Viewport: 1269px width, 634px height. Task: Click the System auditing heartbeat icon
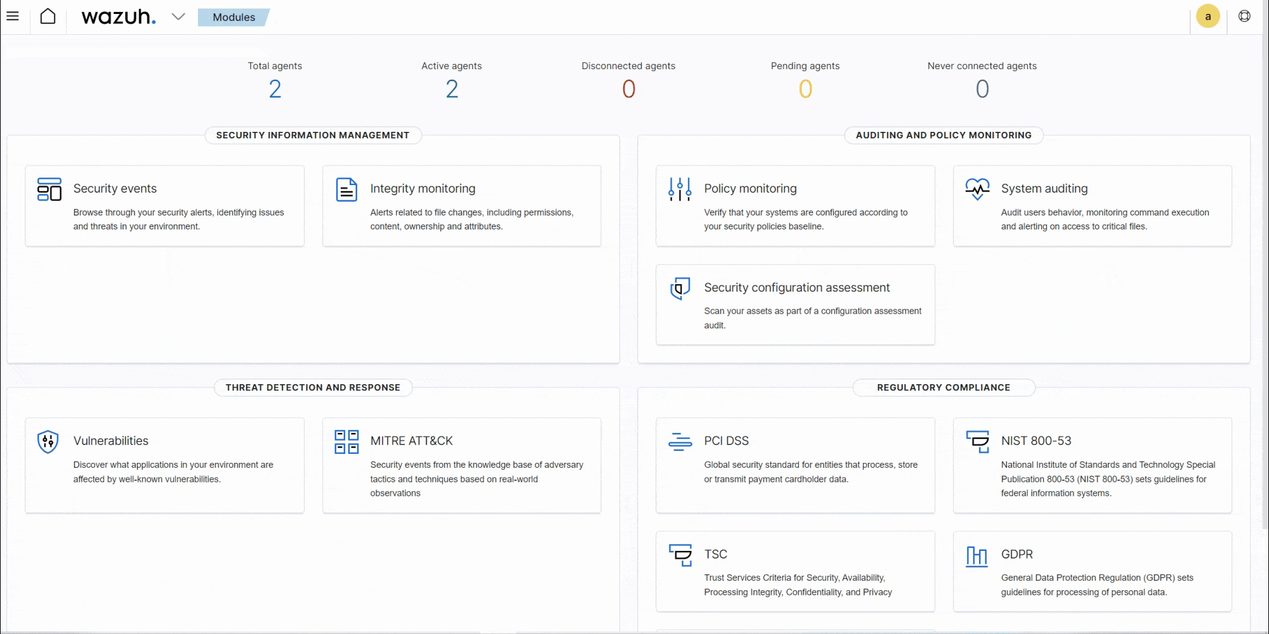point(977,190)
